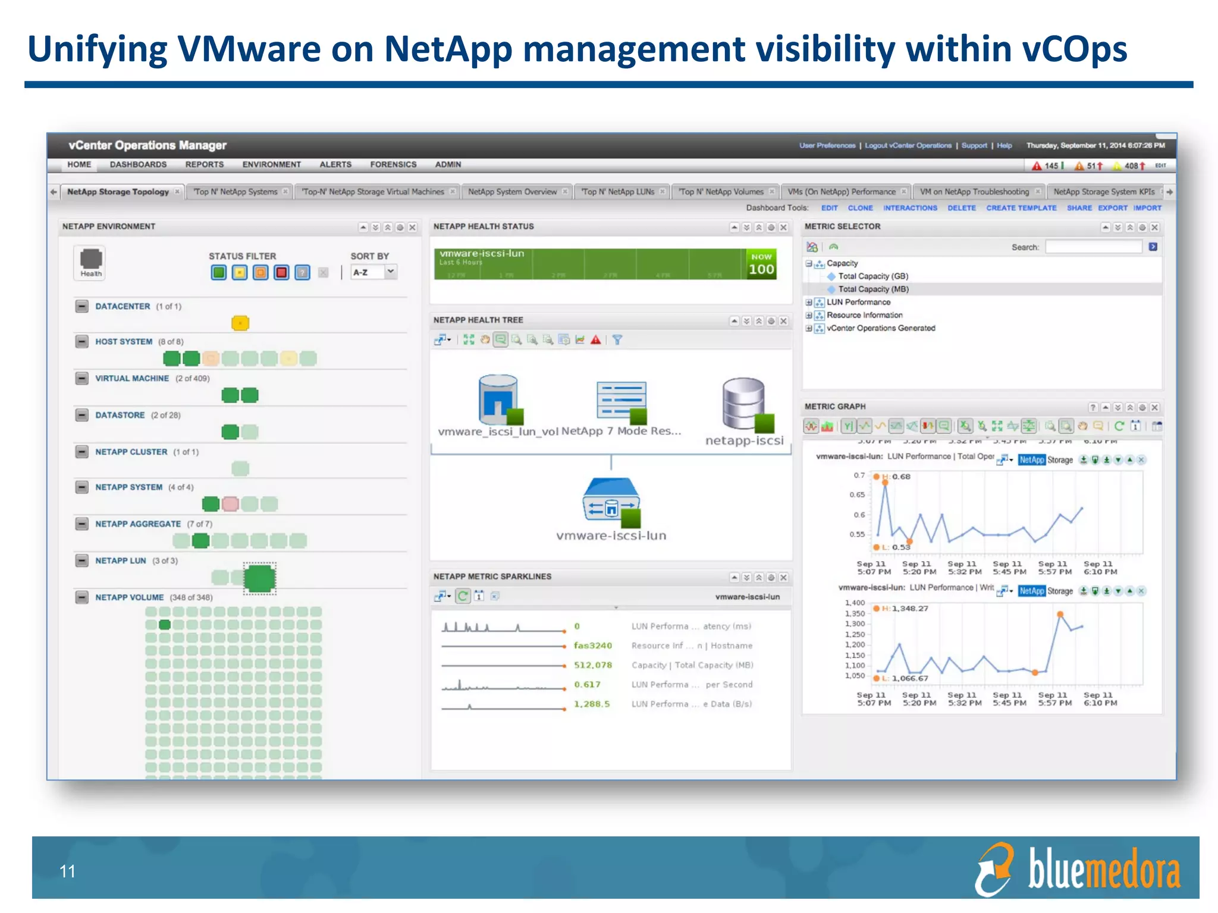Click the CREATE TEMPLATE link

(1021, 208)
